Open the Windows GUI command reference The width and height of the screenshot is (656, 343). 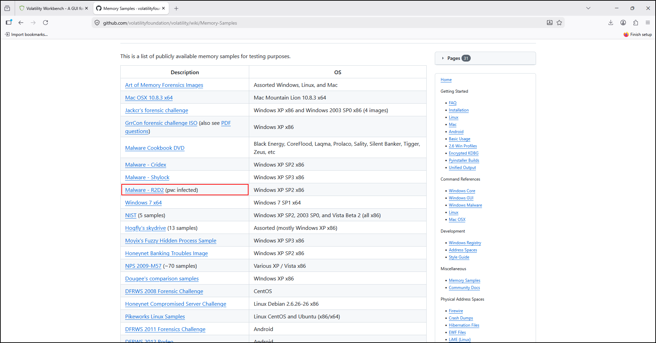click(x=461, y=198)
